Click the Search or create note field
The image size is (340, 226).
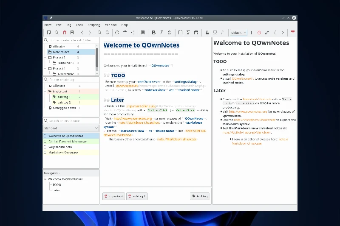tap(71, 121)
